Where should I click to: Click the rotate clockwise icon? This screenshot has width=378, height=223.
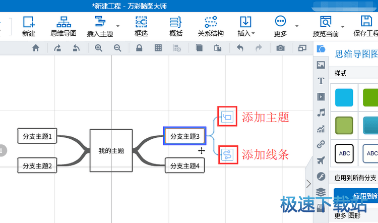point(57,48)
